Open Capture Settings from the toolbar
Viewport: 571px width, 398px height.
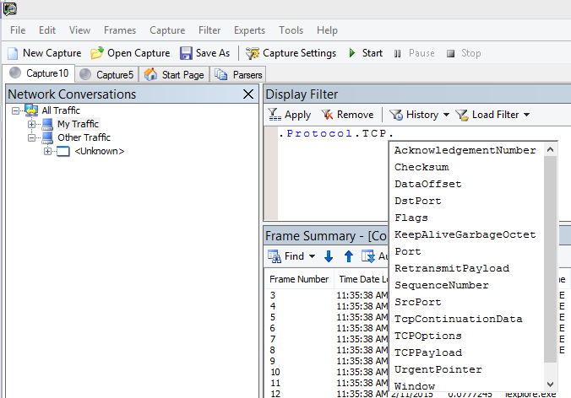click(x=291, y=53)
